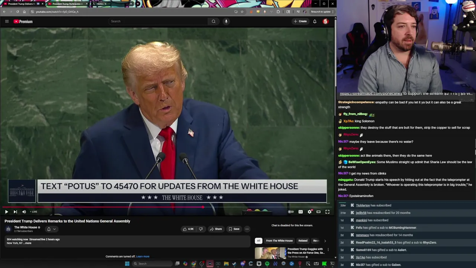Open Spotify from the Windows taskbar
476x268 pixels.
pyautogui.click(x=267, y=264)
